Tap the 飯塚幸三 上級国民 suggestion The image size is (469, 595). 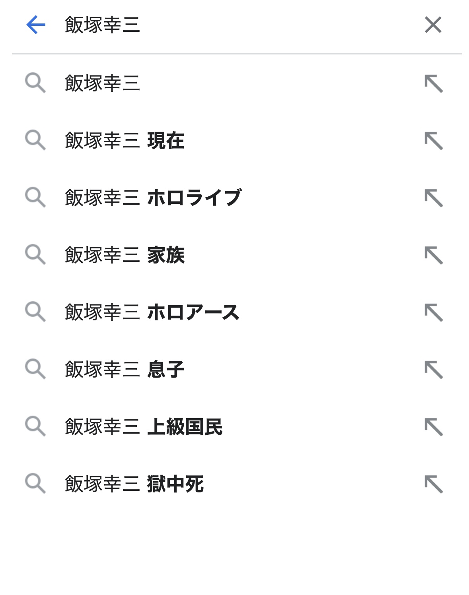click(144, 427)
